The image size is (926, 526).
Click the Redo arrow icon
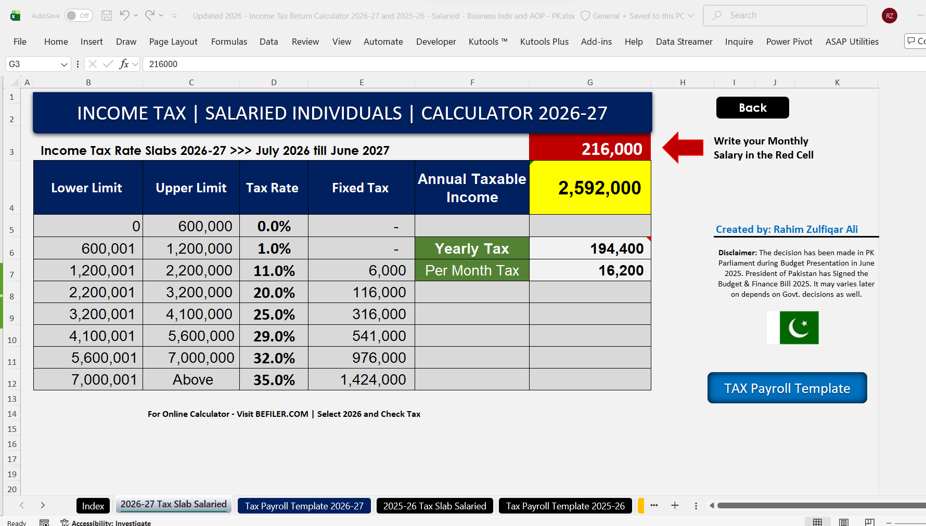click(x=150, y=16)
